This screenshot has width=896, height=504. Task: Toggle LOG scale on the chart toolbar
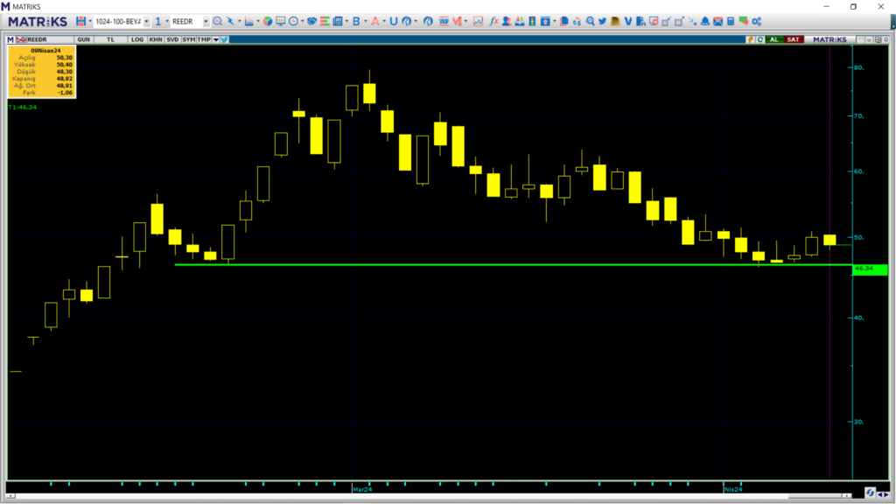pyautogui.click(x=137, y=38)
